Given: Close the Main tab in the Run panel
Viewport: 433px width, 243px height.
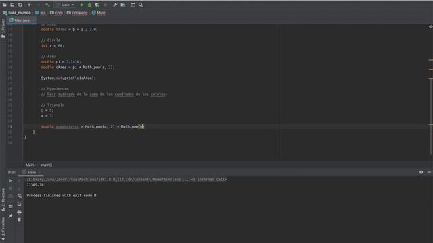Looking at the screenshot, I should pos(39,172).
